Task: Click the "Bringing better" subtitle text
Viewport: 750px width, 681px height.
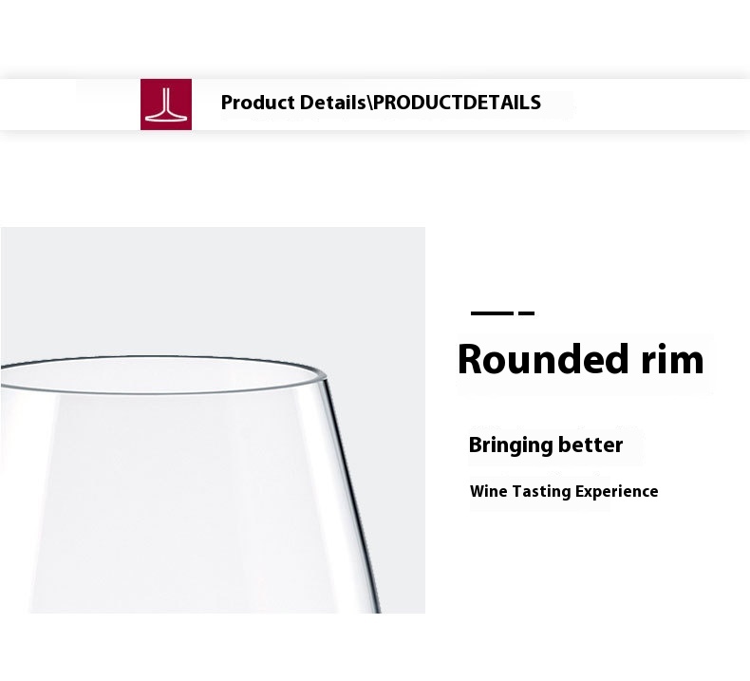Action: click(x=546, y=445)
